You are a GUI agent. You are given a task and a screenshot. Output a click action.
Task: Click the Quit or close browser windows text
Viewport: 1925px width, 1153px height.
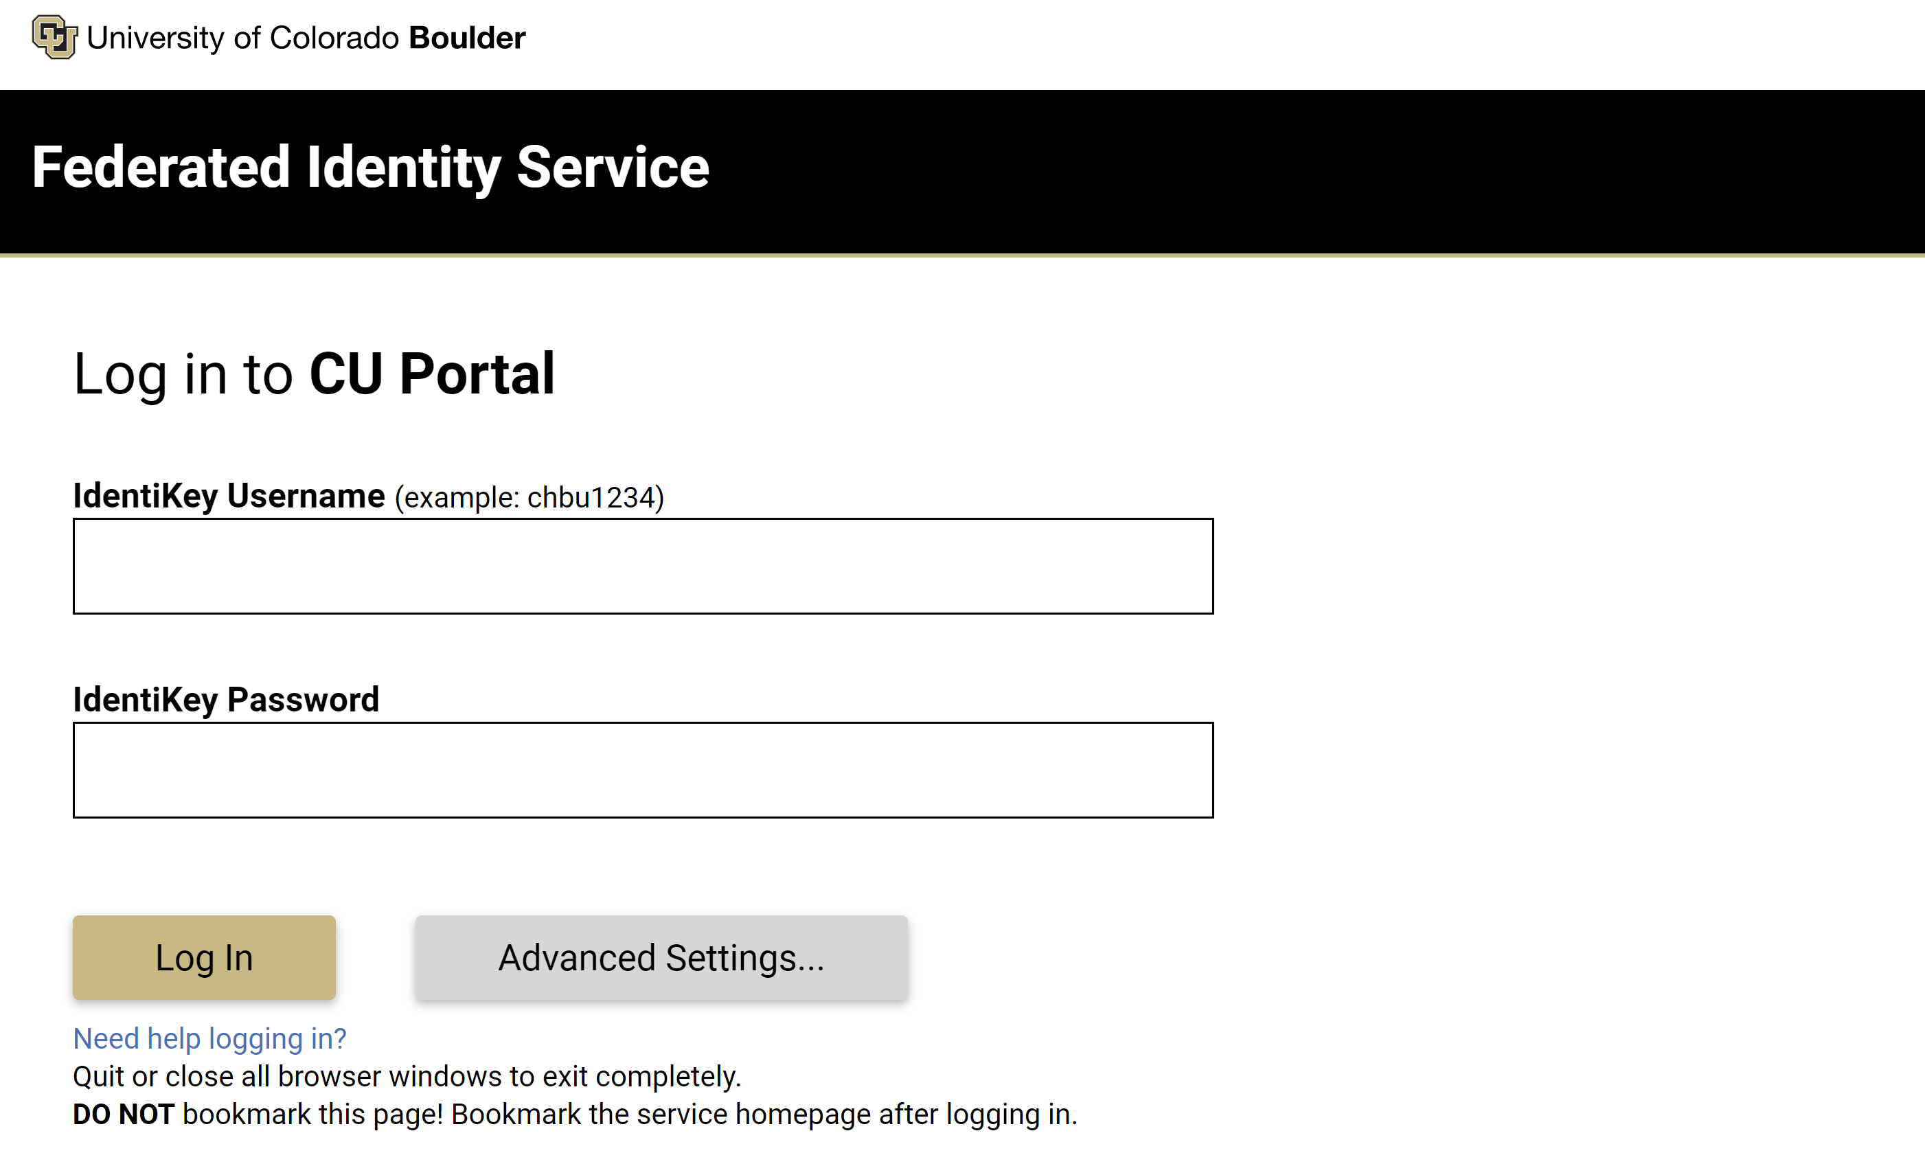click(x=407, y=1076)
